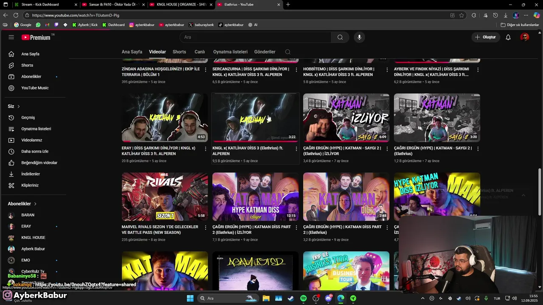Open Abonelikler in the sidebar

(31, 77)
